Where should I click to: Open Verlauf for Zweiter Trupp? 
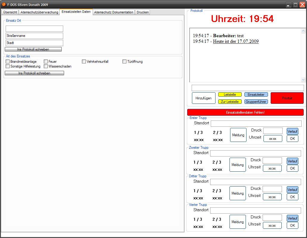292,161
